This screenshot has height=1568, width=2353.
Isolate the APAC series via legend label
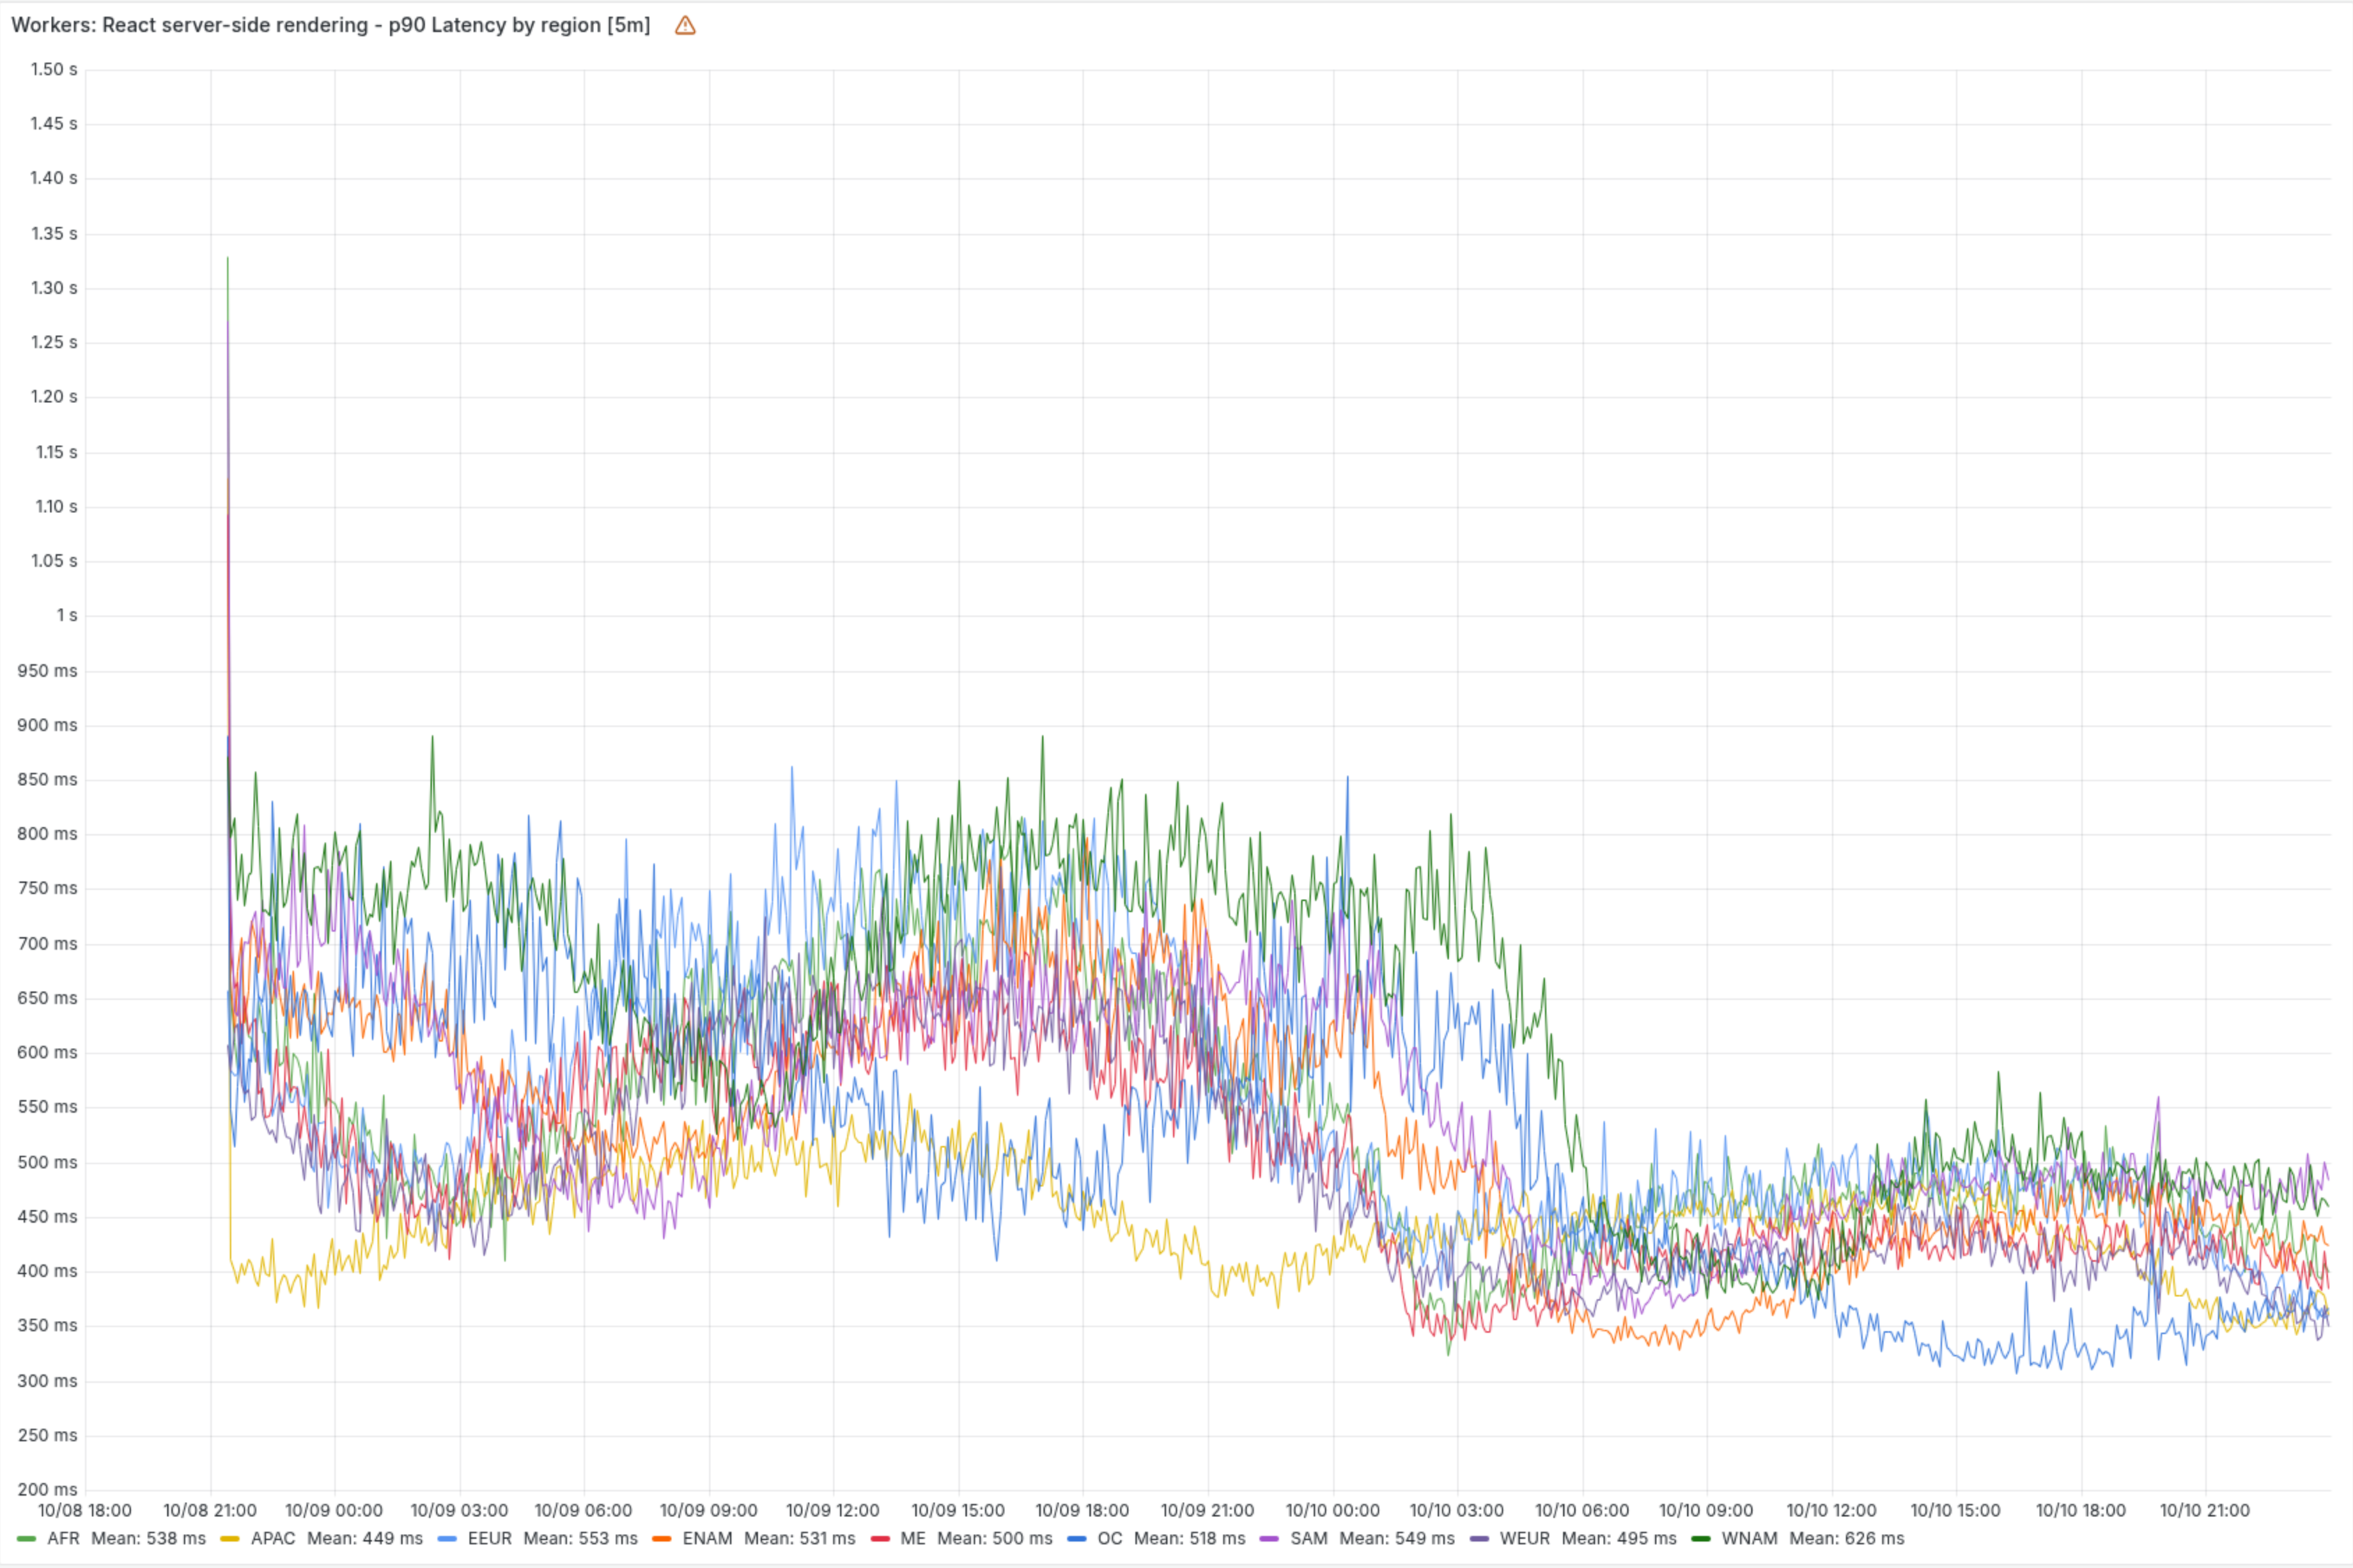tap(273, 1538)
